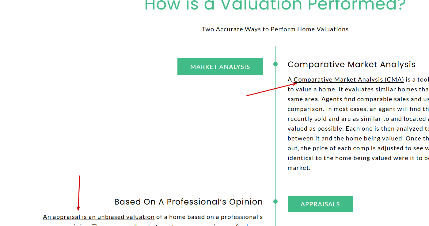This screenshot has width=429, height=226.
Task: Select the green timeline dot beside Comparative Market Analysis
Action: pos(275,64)
